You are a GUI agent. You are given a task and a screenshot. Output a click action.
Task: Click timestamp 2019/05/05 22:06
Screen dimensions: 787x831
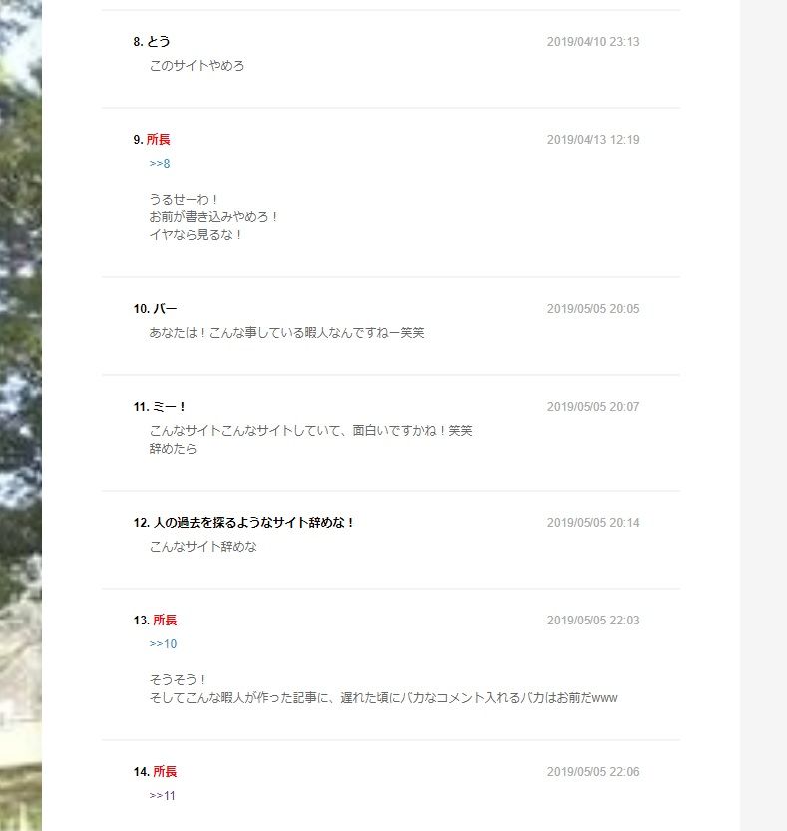pyautogui.click(x=593, y=772)
